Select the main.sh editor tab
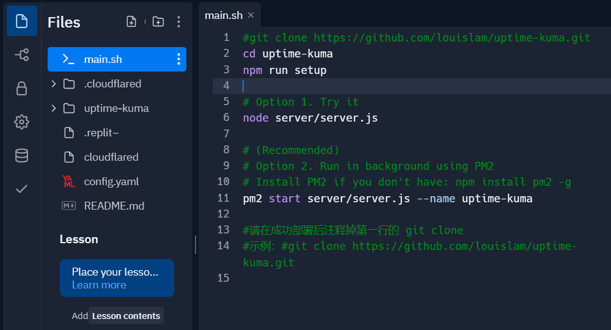 [x=223, y=15]
